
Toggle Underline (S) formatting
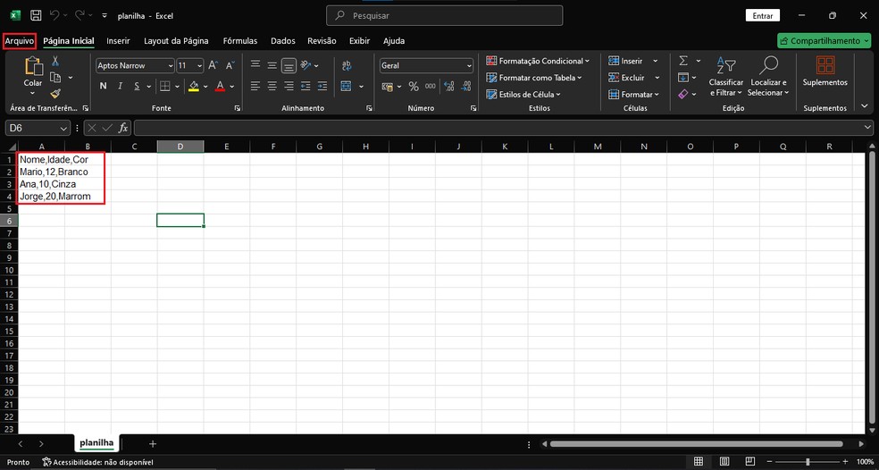[x=137, y=87]
